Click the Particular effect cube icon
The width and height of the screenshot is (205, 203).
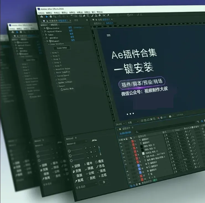pyautogui.click(x=48, y=28)
